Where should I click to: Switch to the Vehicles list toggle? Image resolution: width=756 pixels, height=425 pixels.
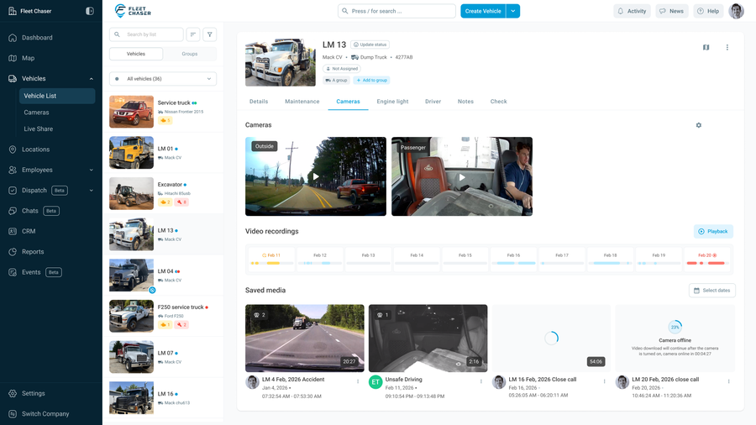[136, 54]
